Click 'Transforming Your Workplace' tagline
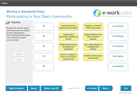 tap(116, 16)
